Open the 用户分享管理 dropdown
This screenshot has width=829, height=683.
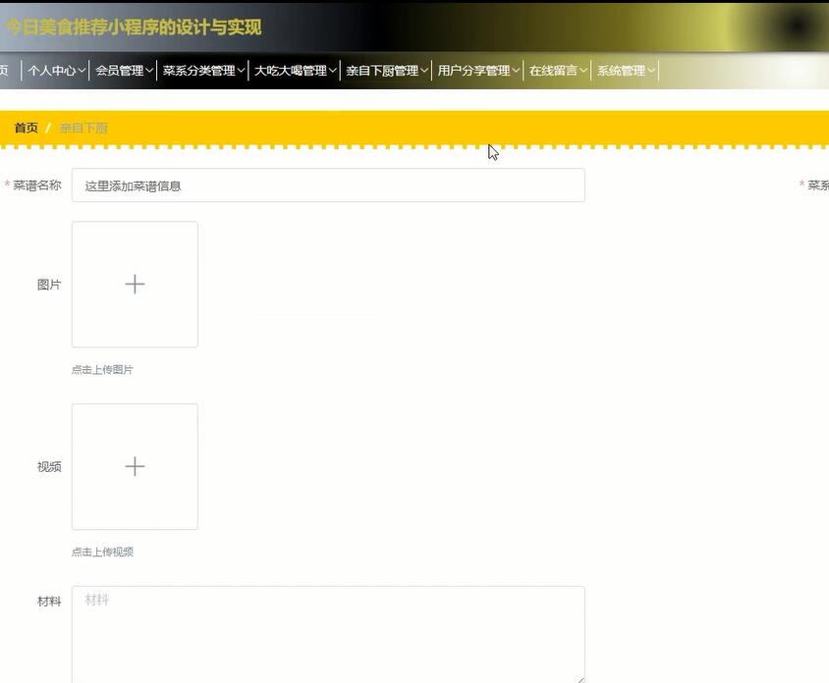[x=477, y=70]
